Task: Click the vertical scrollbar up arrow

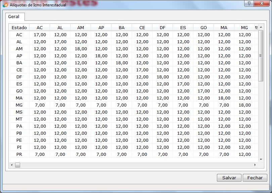Action: 261,27
